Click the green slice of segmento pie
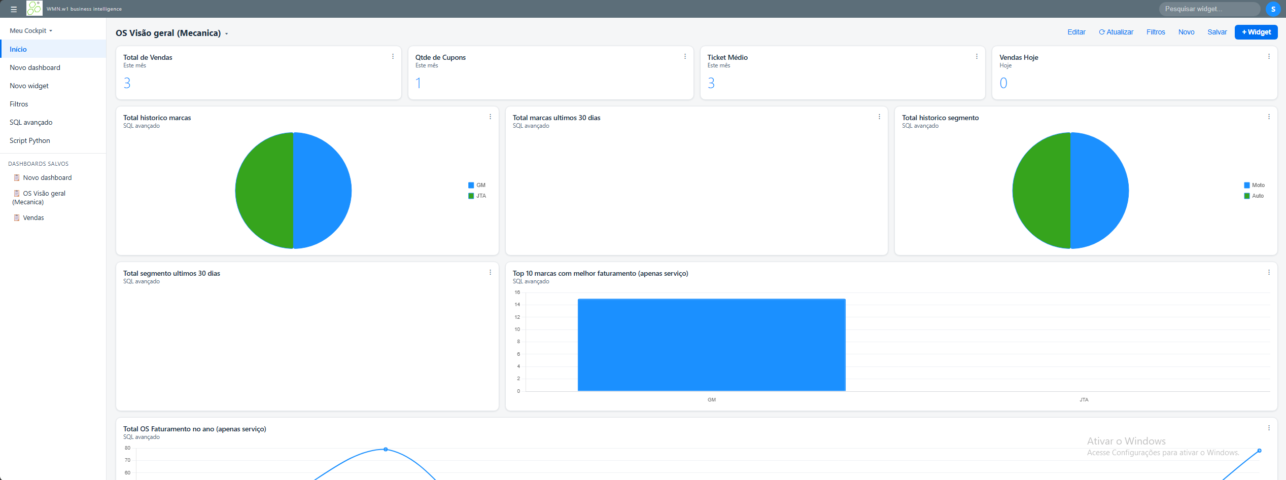The height and width of the screenshot is (480, 1286). click(x=1041, y=191)
